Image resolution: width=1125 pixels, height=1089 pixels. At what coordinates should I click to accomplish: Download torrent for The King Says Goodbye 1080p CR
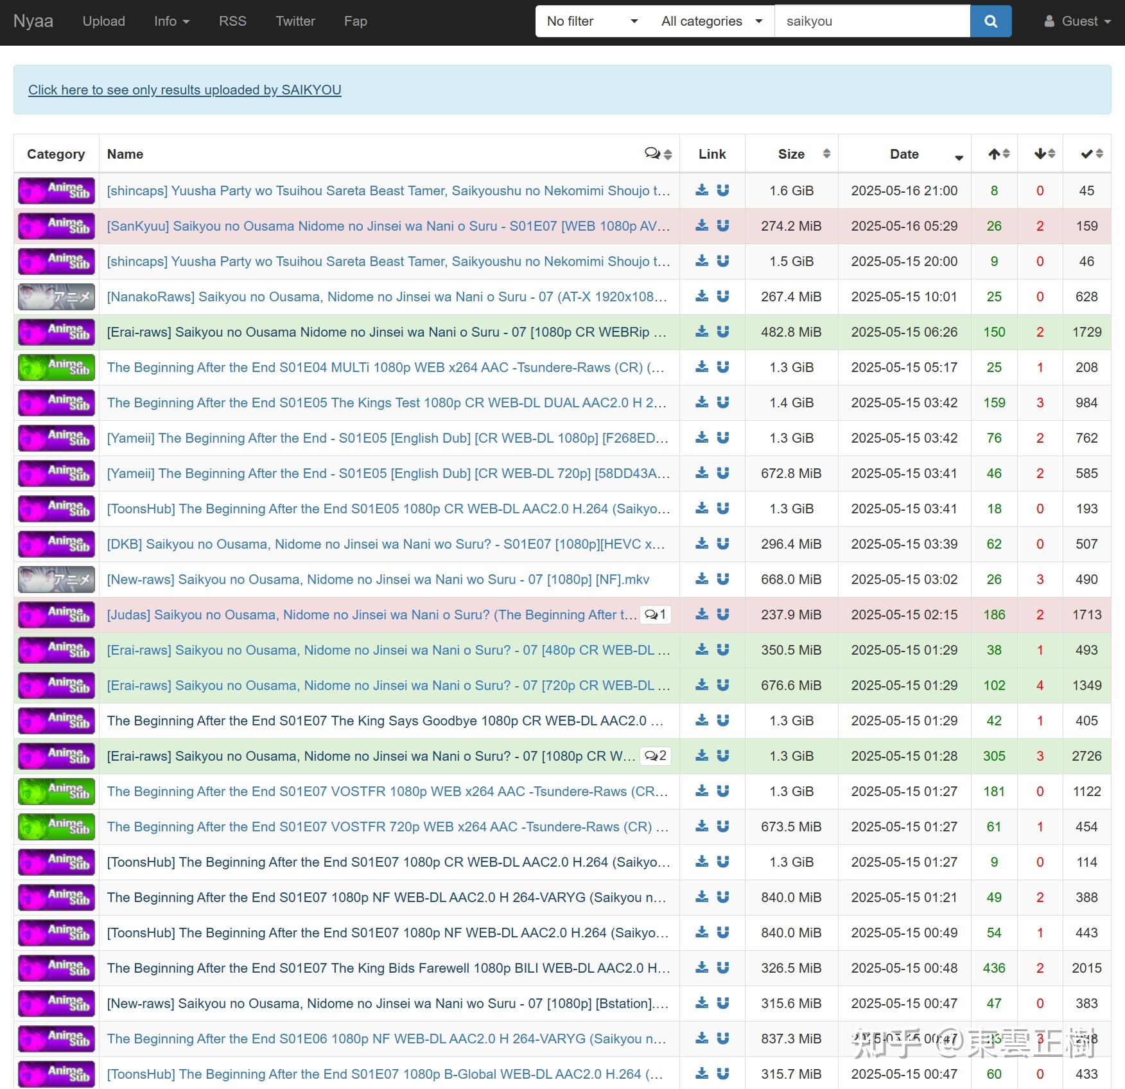click(702, 720)
